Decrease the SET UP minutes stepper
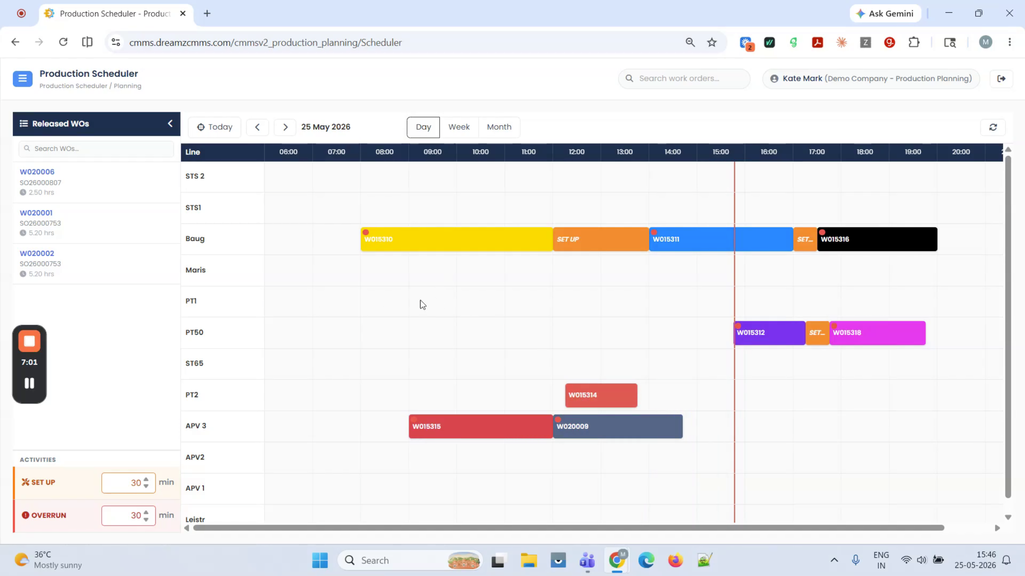The height and width of the screenshot is (576, 1025). click(146, 486)
